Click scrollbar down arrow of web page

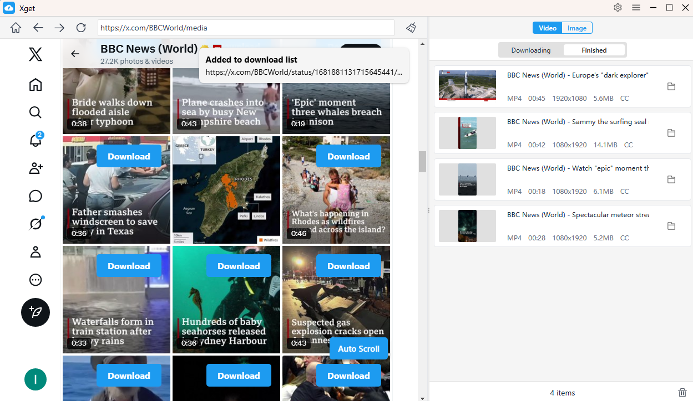[422, 397]
